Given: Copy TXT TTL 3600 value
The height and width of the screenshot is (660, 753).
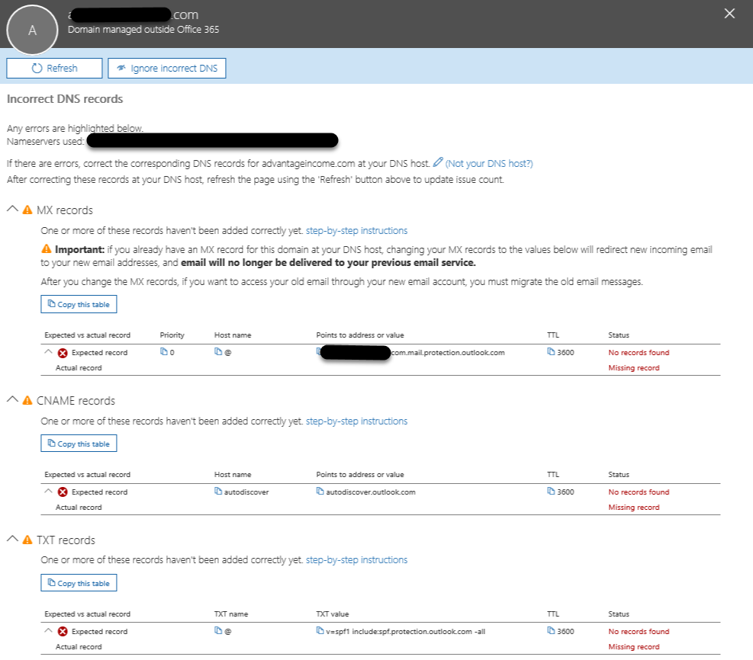Looking at the screenshot, I should [551, 631].
